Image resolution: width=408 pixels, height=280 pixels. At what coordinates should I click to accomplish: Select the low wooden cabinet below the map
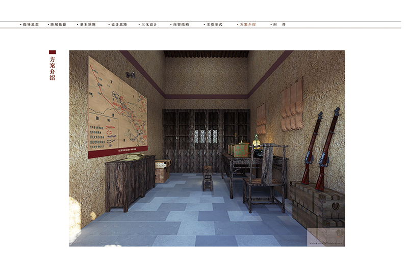[x=130, y=181]
